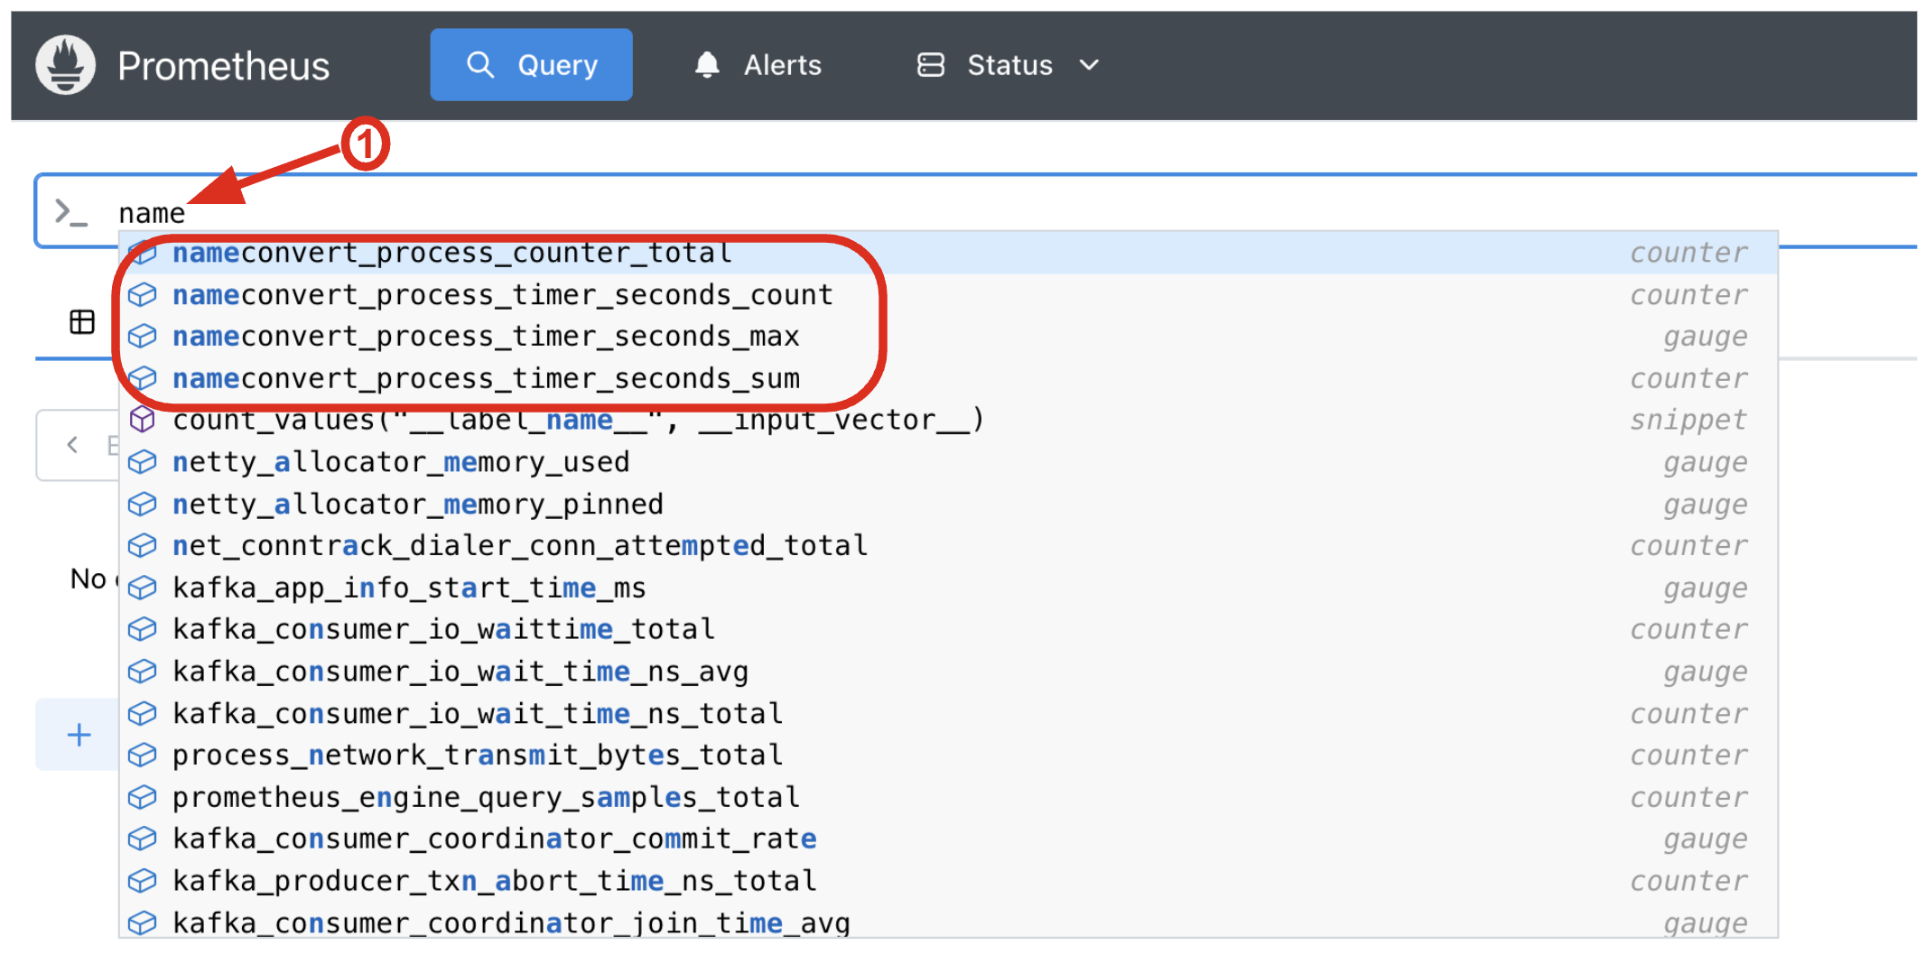Pick nameconvert_process_timer_seconds_max suggestion

(486, 337)
